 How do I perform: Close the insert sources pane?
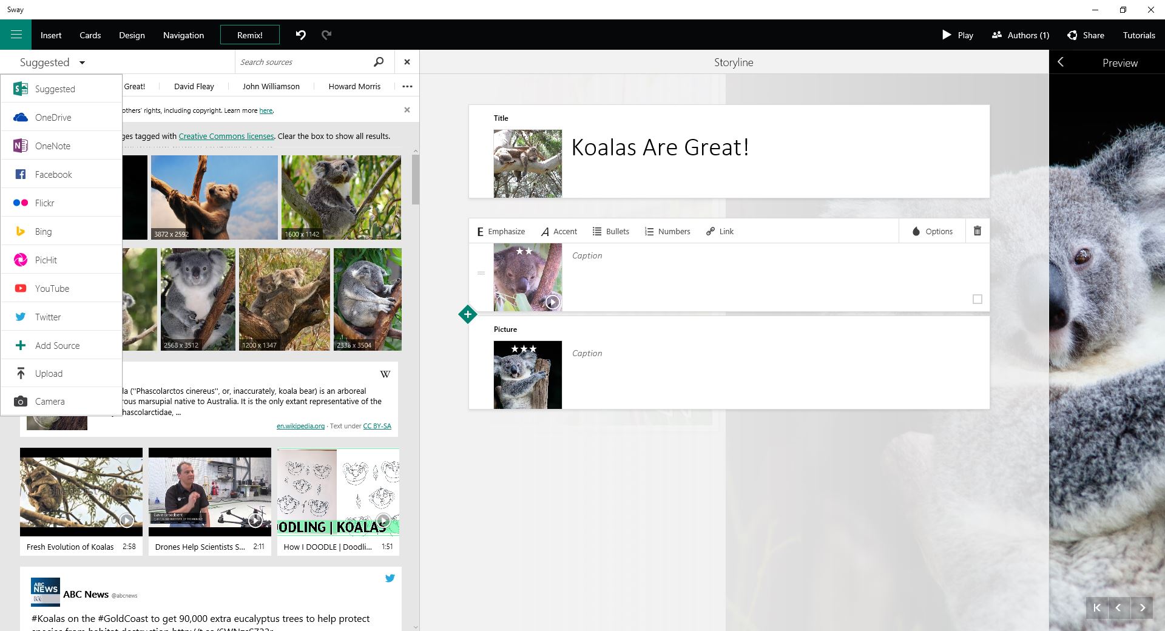click(407, 62)
